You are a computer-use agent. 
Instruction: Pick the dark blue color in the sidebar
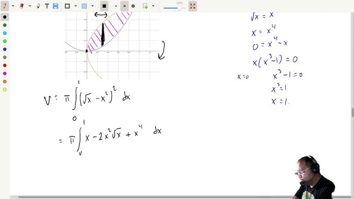(5, 49)
